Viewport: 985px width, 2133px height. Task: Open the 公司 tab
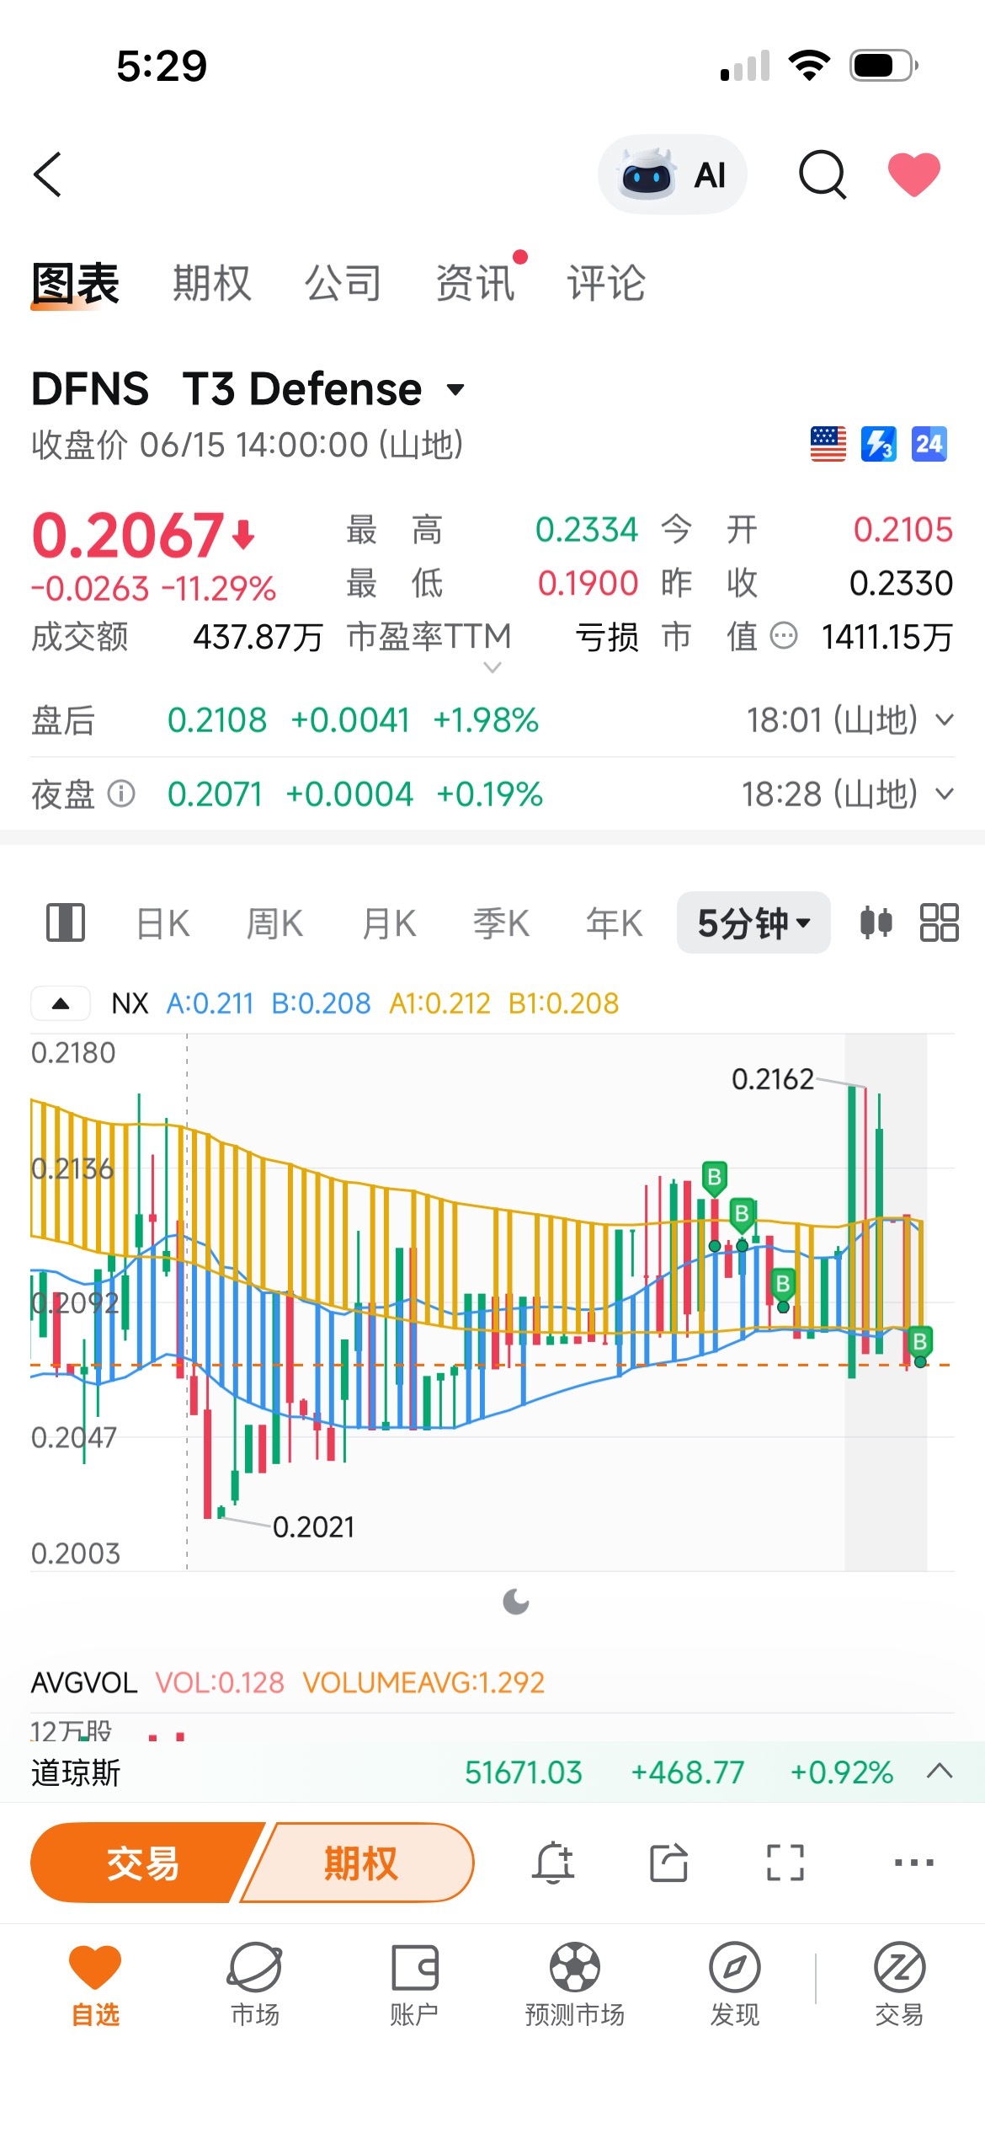pos(343,284)
